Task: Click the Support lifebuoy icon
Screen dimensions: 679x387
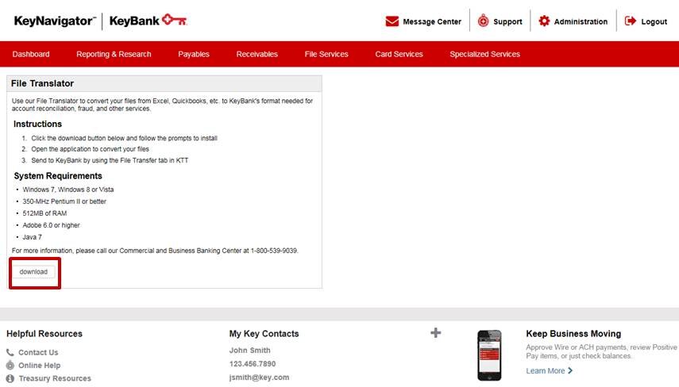Action: (483, 21)
